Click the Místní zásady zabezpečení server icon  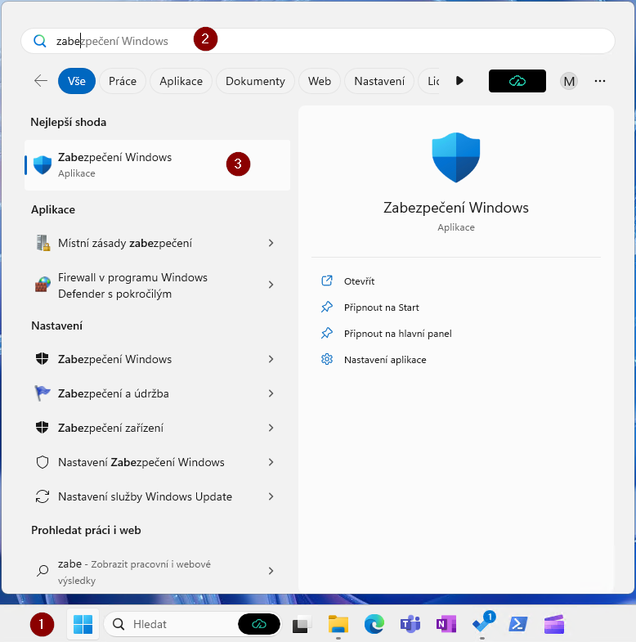coord(43,243)
